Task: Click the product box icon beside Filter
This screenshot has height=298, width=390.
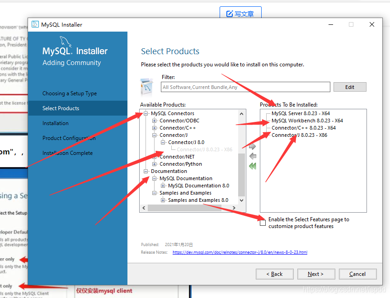Action: (x=147, y=87)
